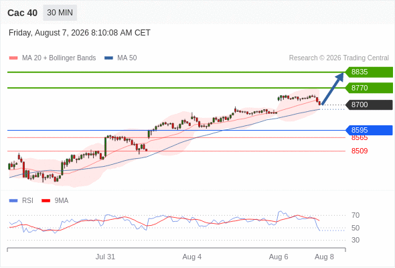Toggle the RSI legend label
395x268 pixels.
[x=27, y=201]
